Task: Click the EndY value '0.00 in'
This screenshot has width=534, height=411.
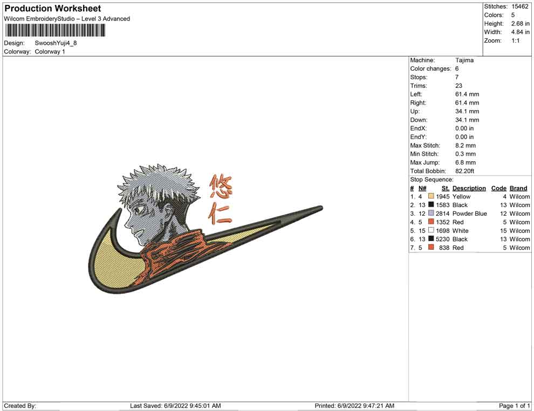Action: click(464, 136)
